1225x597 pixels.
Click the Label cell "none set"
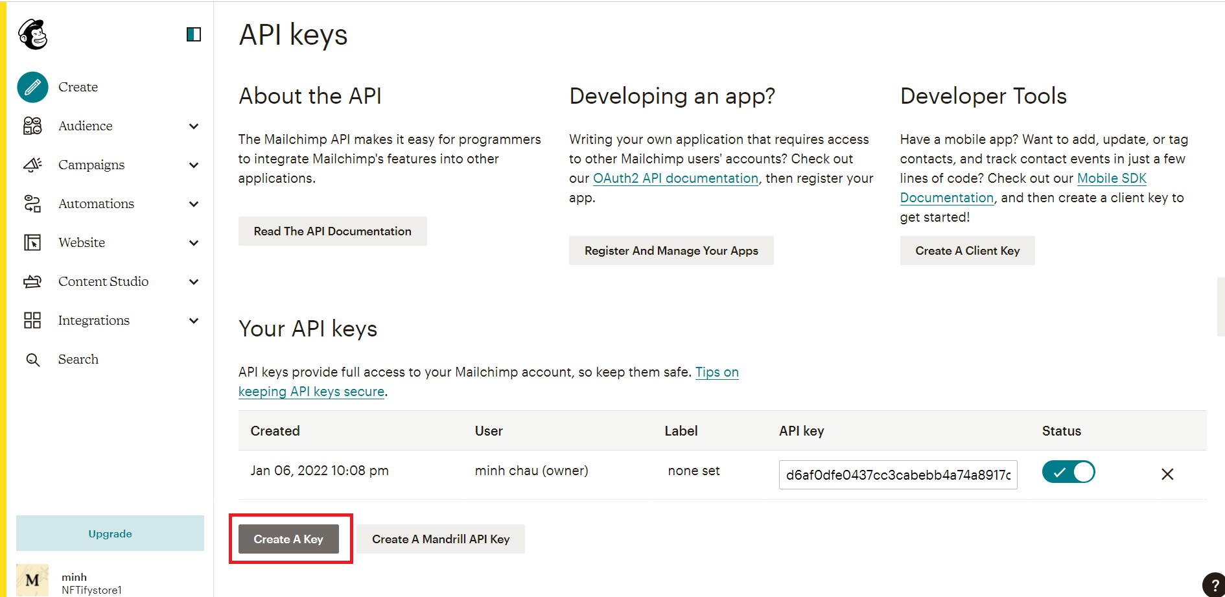694,471
